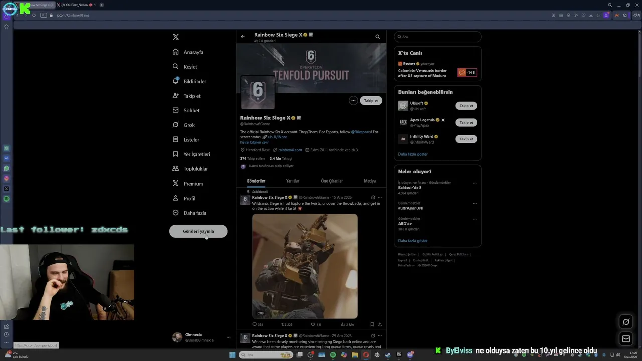Open options for ABD'de trend
This screenshot has height=361, width=642.
[475, 219]
